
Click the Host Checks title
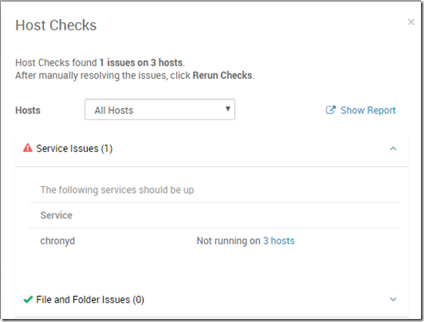pos(56,25)
